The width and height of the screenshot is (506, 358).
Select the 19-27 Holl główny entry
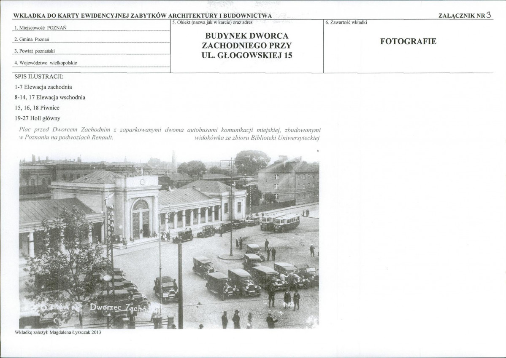pyautogui.click(x=38, y=118)
